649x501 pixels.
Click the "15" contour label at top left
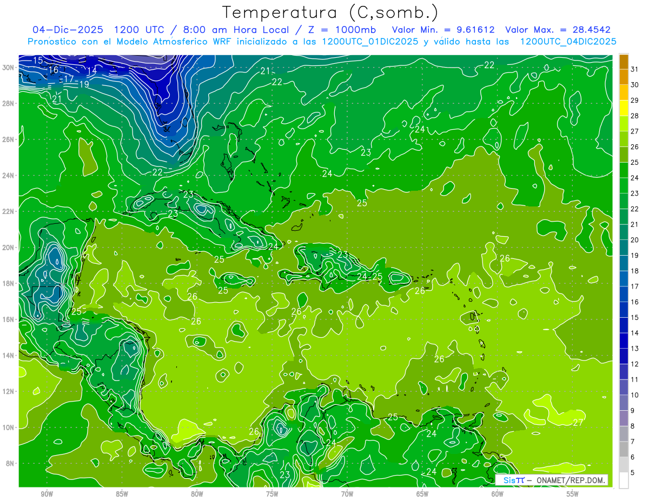coord(38,60)
